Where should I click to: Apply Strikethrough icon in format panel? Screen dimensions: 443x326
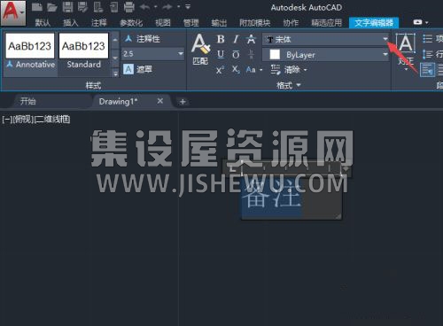251,39
